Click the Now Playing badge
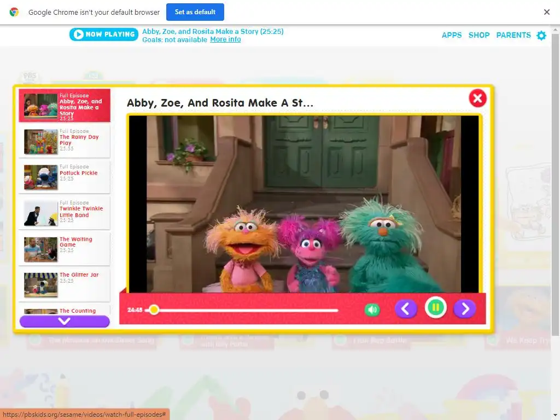Screen dimensions: 560x420 103,34
